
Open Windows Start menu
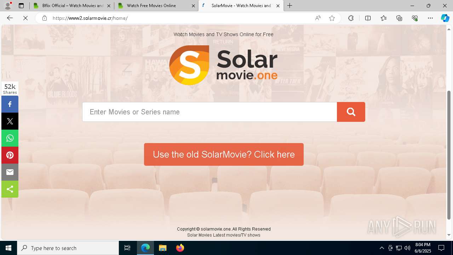tap(8, 248)
